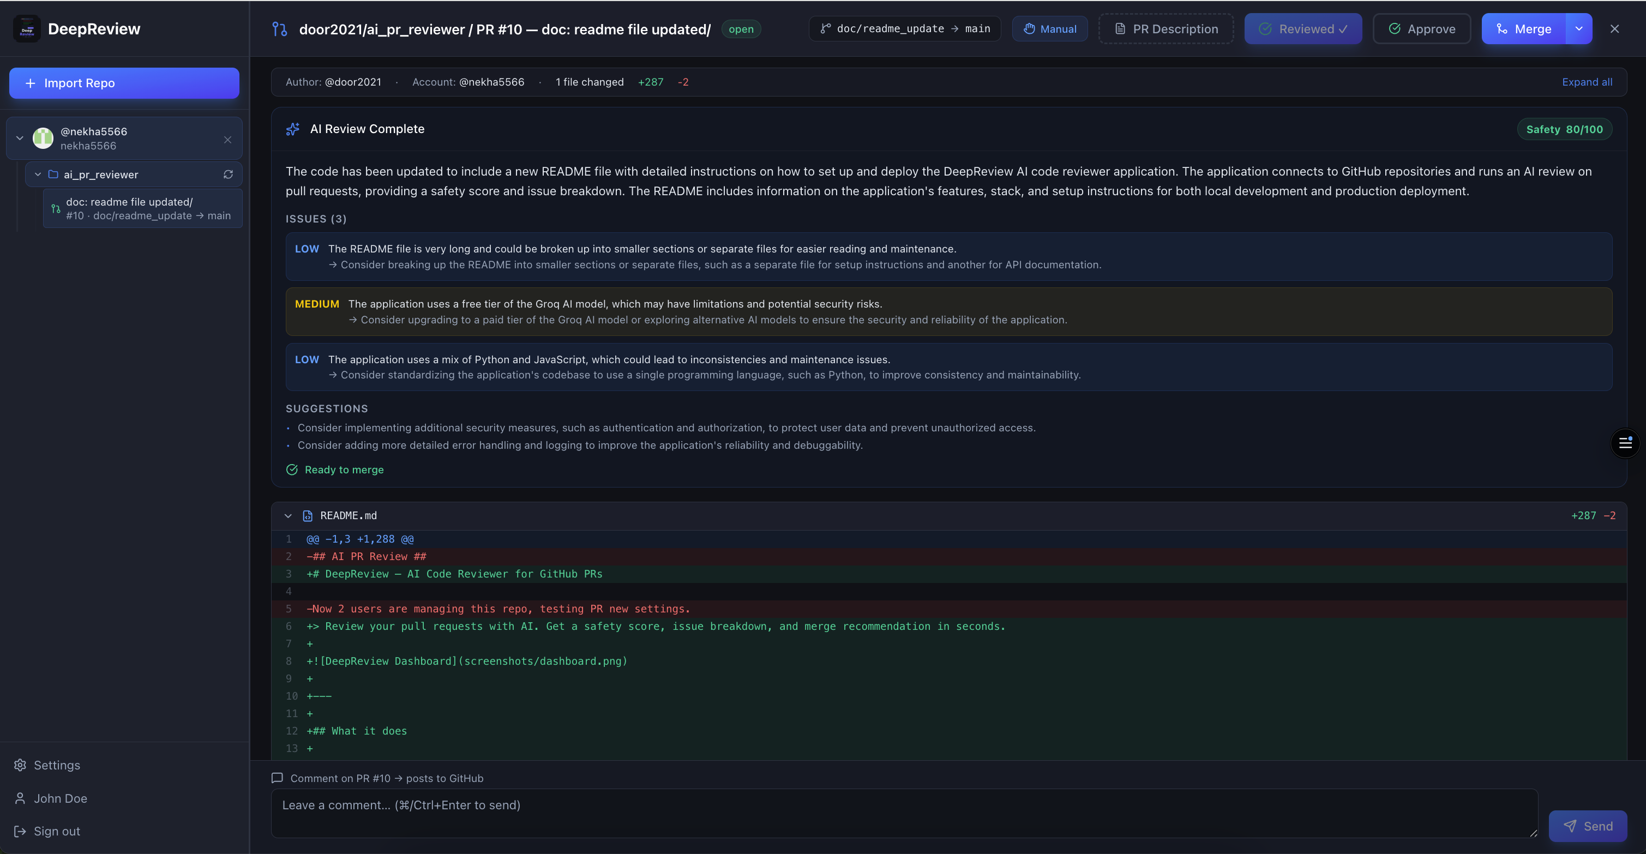Viewport: 1646px width, 854px height.
Task: Open the floating list menu icon
Action: (1625, 443)
